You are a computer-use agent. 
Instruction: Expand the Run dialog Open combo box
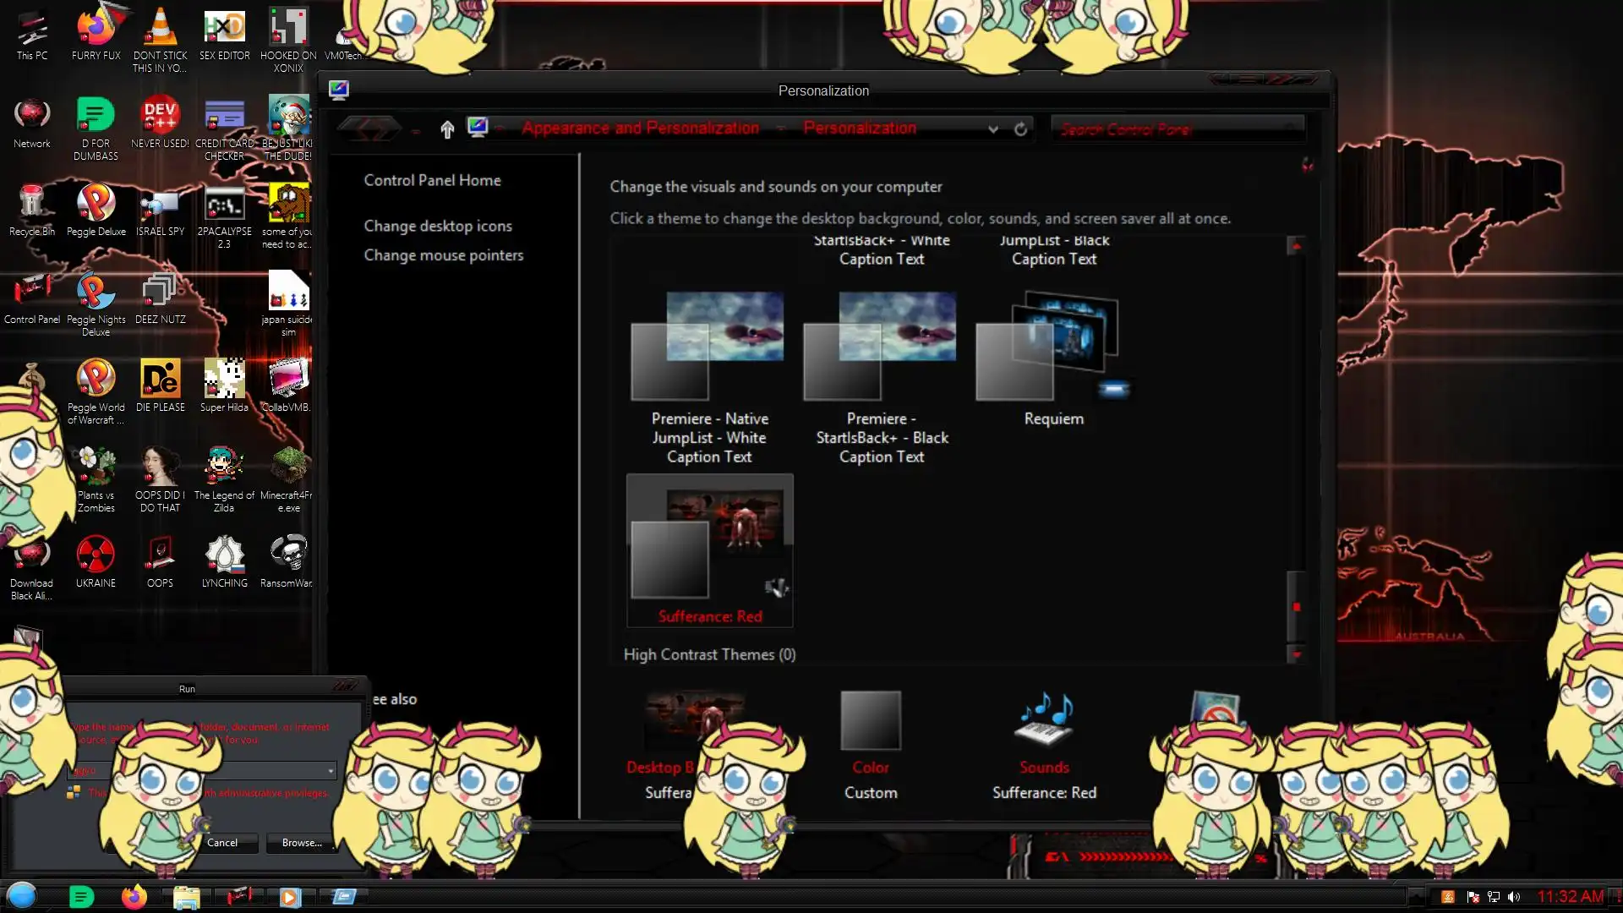tap(331, 770)
